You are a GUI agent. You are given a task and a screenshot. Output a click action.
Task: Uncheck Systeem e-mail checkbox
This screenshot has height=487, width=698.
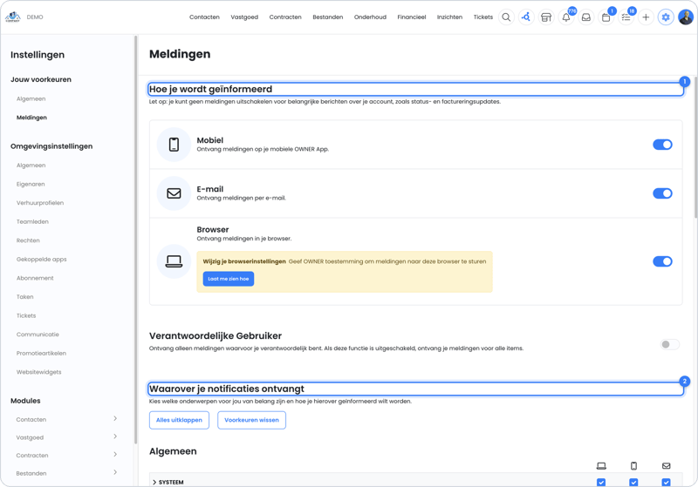click(666, 482)
